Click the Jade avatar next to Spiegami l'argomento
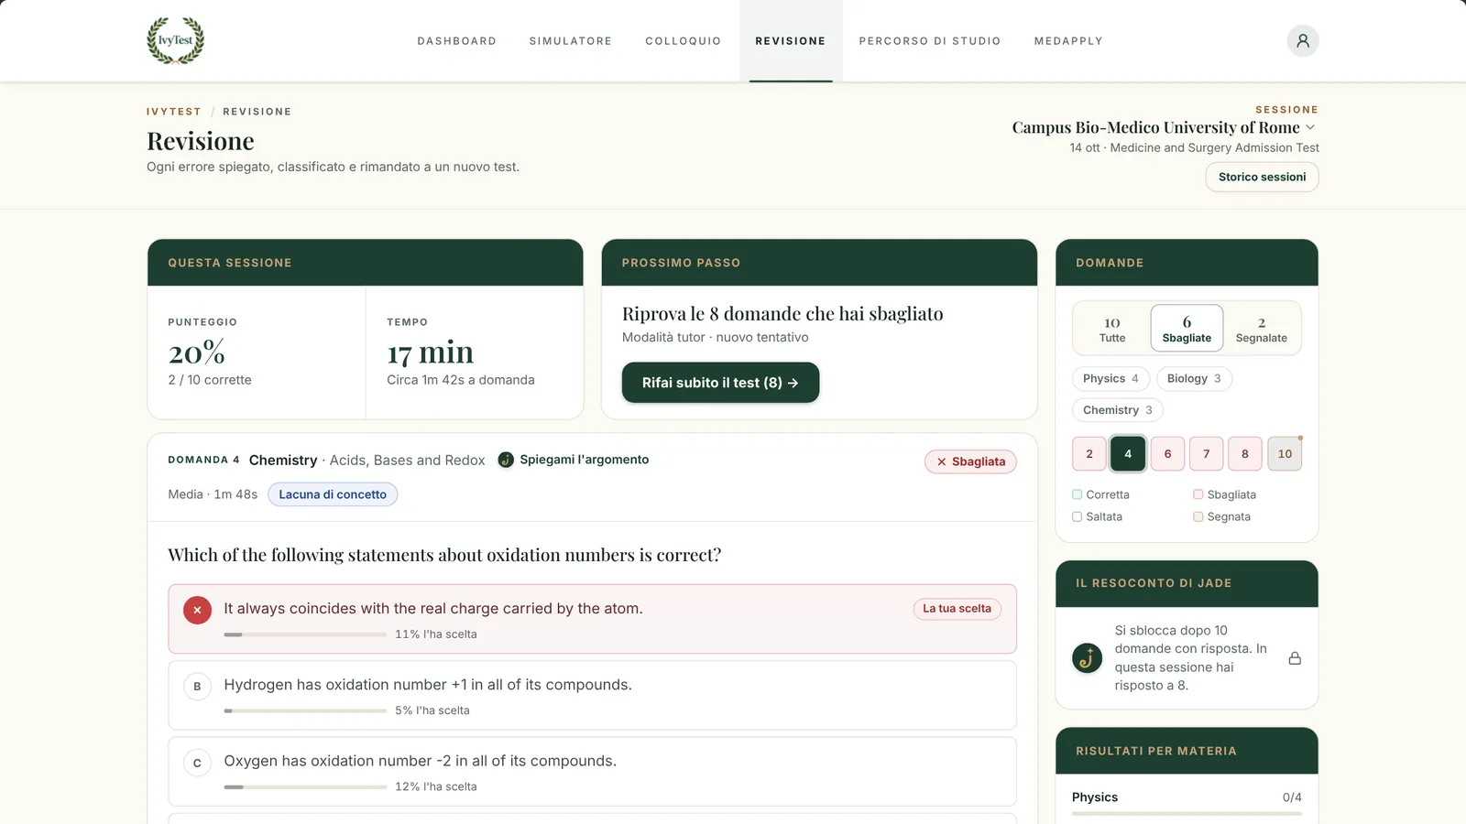Image resolution: width=1466 pixels, height=824 pixels. coord(506,460)
